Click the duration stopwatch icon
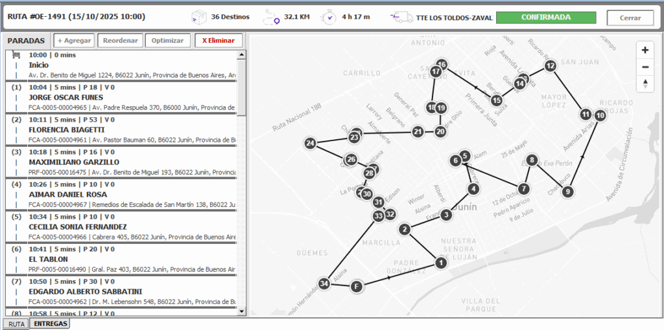This screenshot has width=664, height=330. tap(329, 17)
